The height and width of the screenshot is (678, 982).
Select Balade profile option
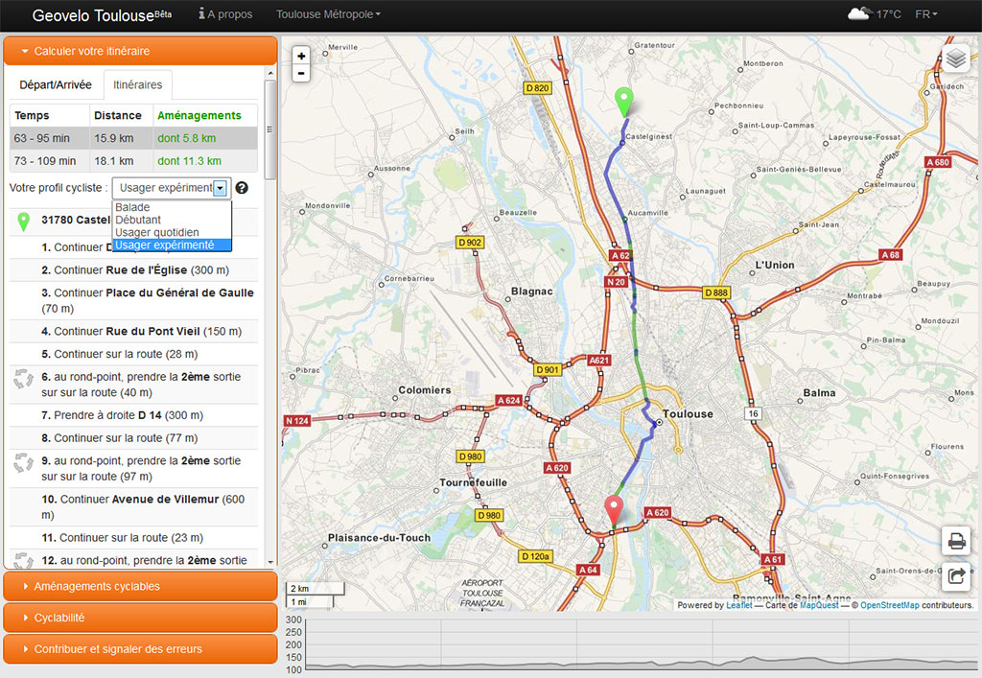172,207
